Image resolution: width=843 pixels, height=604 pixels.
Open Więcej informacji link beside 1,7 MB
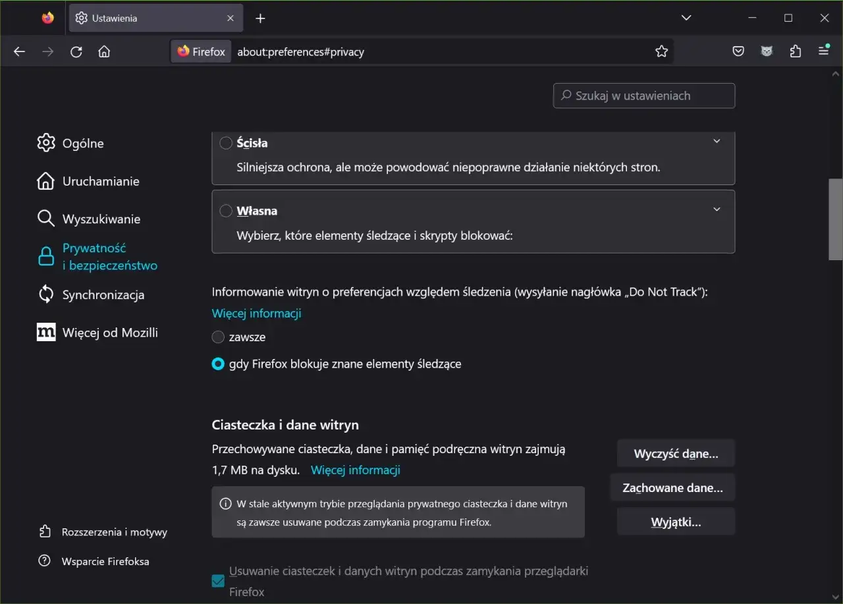(x=356, y=470)
